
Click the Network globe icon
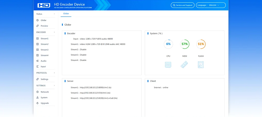(x=37, y=92)
